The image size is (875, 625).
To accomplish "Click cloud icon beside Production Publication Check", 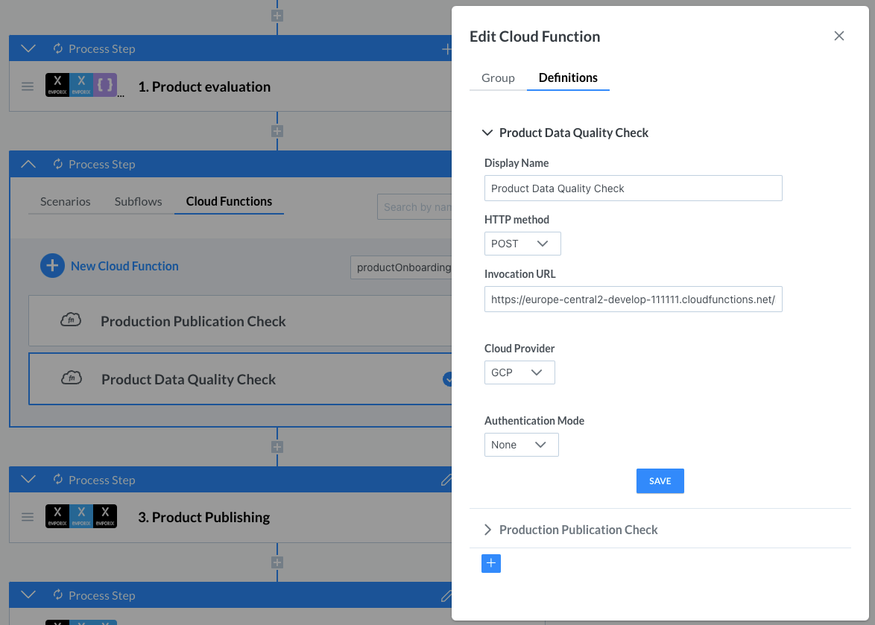I will tap(71, 321).
